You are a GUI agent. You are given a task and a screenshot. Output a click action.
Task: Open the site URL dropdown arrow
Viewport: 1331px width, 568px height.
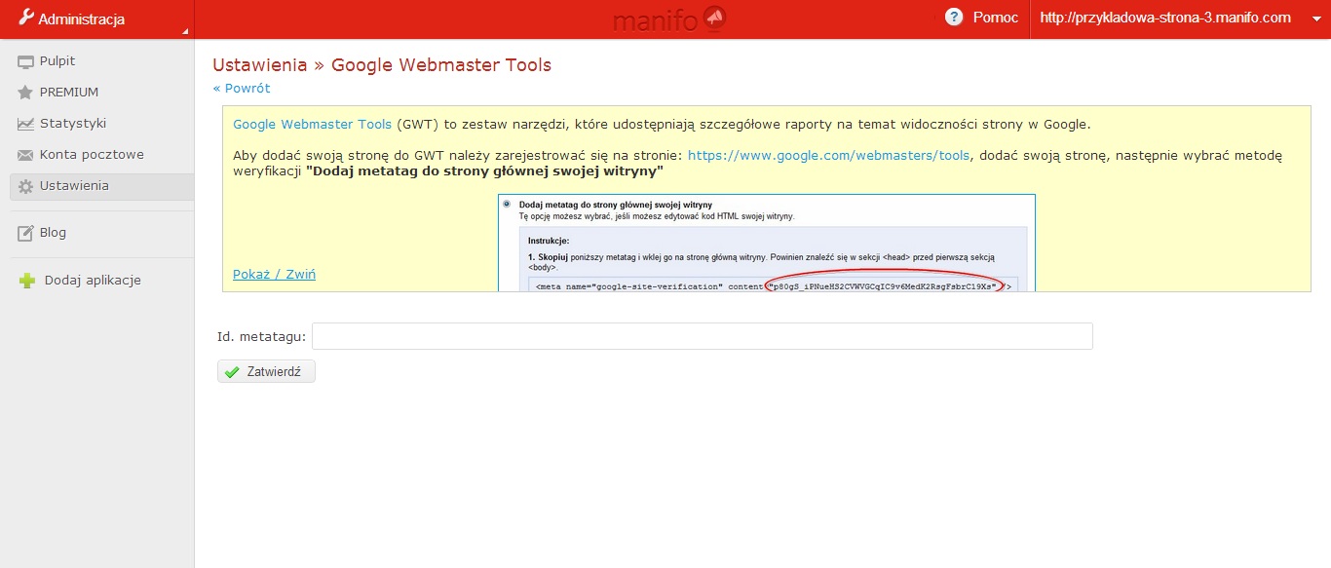click(x=1315, y=19)
